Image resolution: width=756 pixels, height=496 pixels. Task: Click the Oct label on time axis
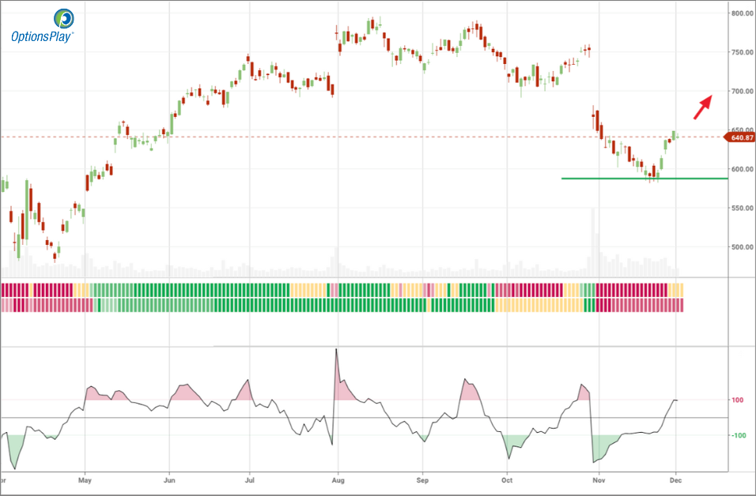pyautogui.click(x=507, y=479)
